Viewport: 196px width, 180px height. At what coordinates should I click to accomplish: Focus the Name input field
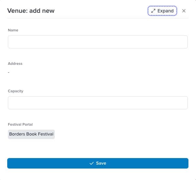[x=98, y=42]
